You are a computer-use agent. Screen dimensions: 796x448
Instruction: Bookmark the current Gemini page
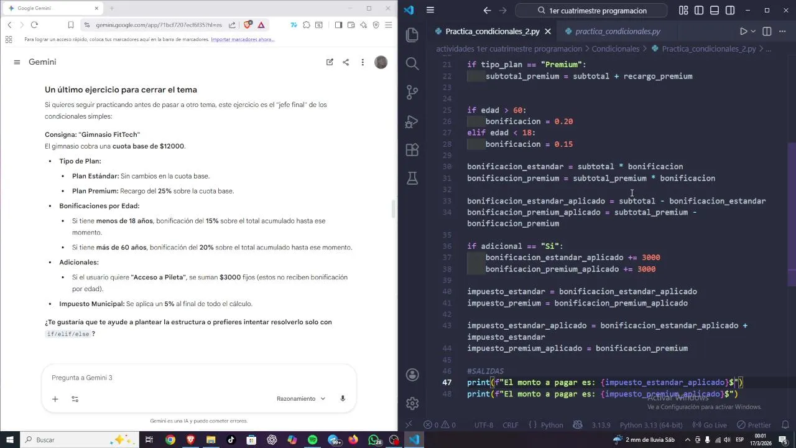click(71, 25)
